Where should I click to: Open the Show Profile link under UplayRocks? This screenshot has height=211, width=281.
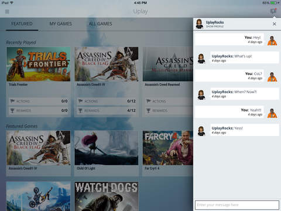pyautogui.click(x=215, y=26)
